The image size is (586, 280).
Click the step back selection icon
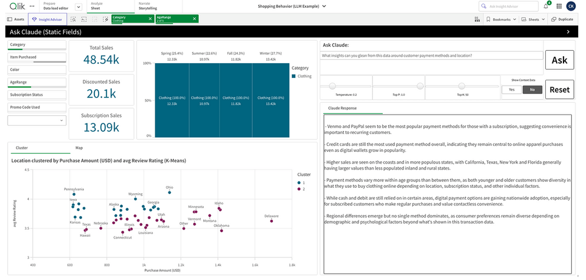point(84,19)
